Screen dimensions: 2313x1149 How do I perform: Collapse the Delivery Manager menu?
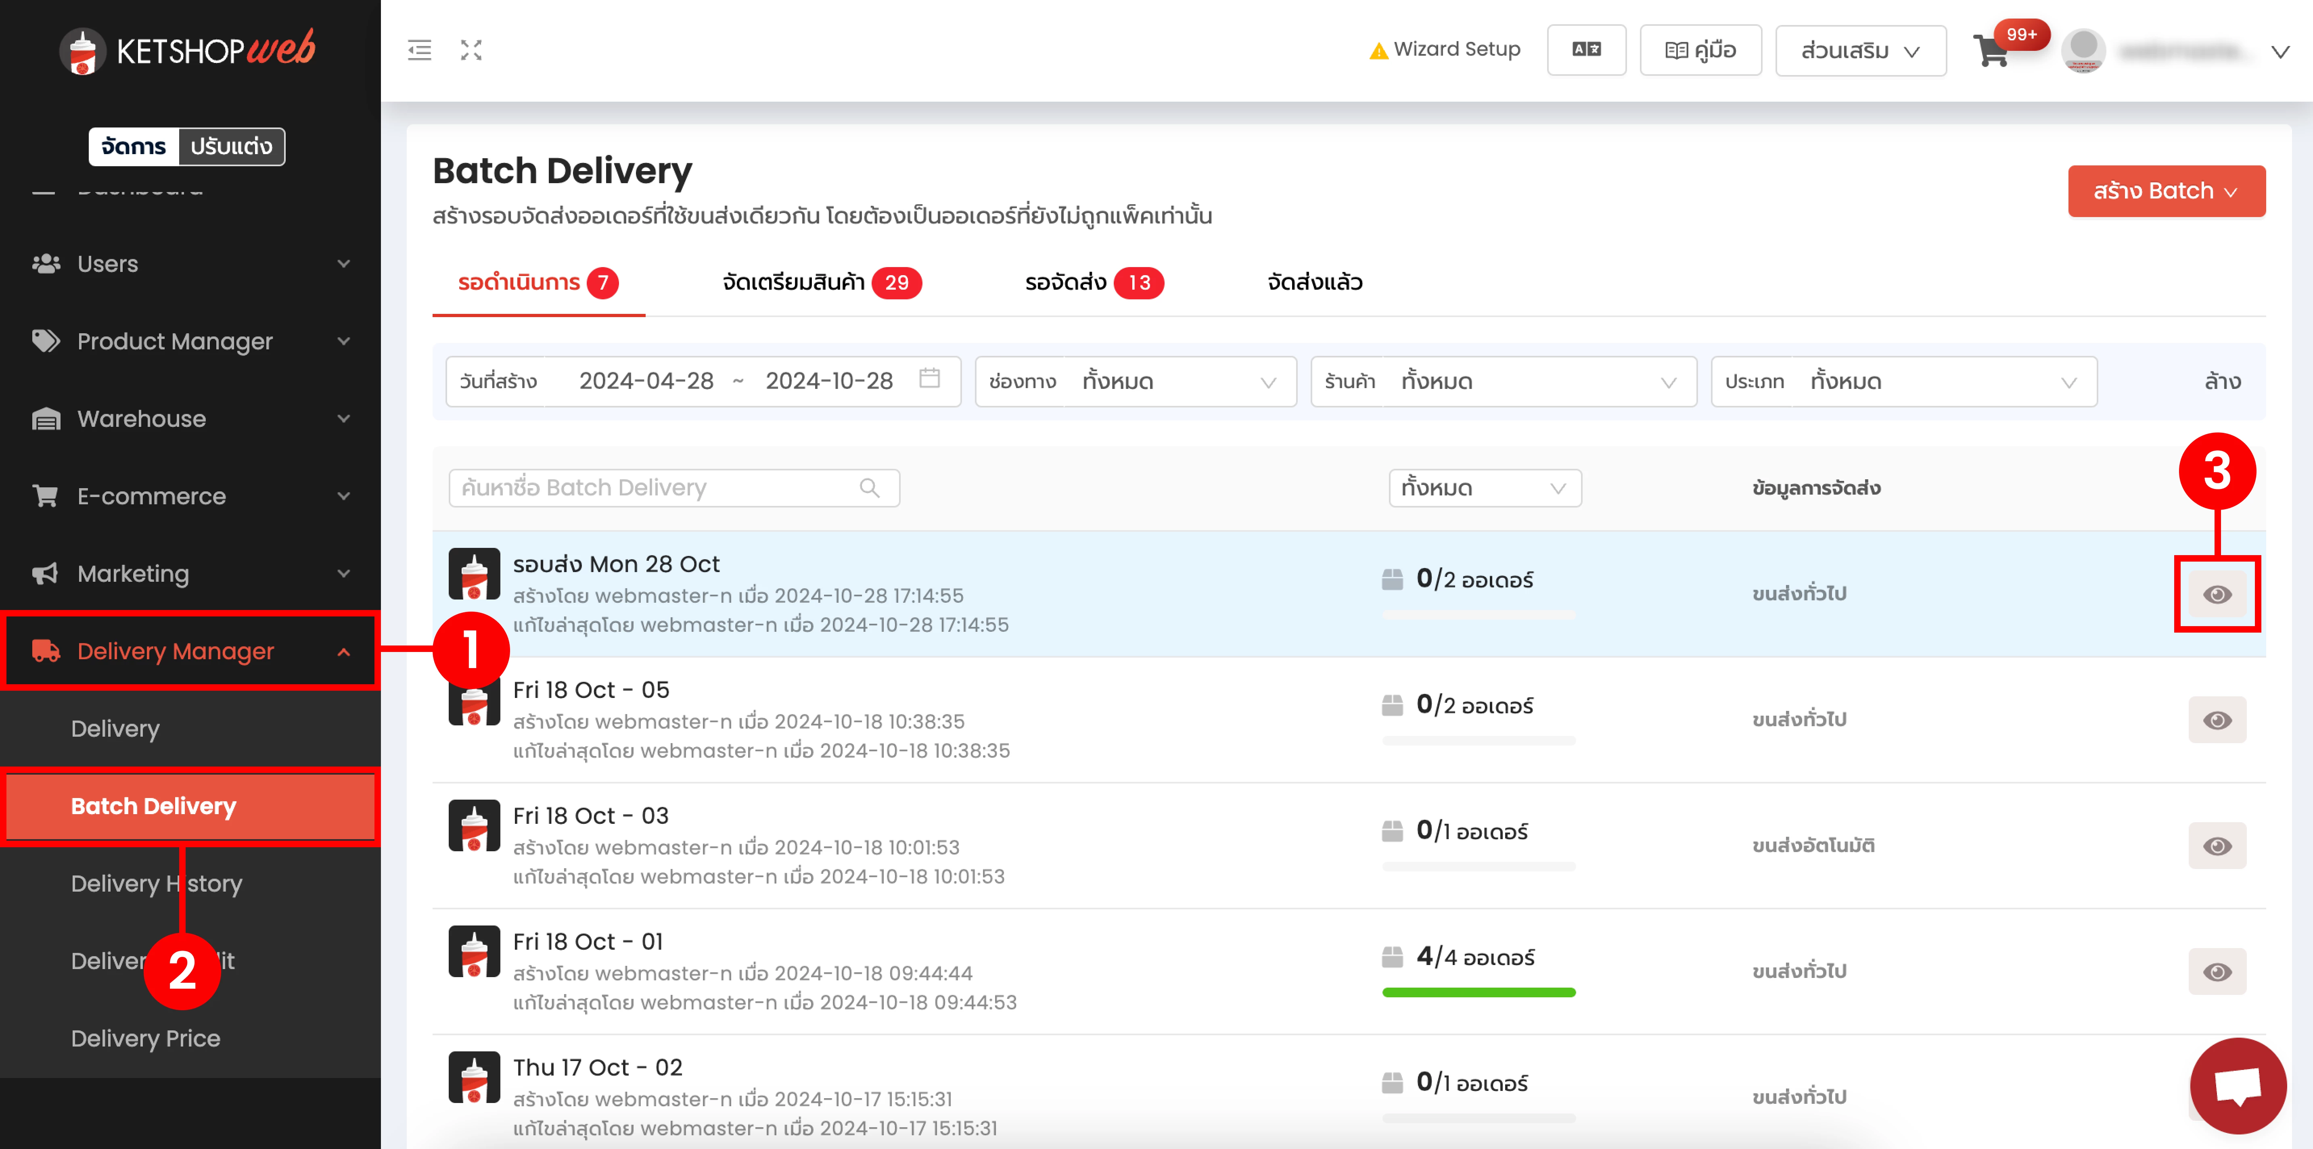click(x=190, y=651)
